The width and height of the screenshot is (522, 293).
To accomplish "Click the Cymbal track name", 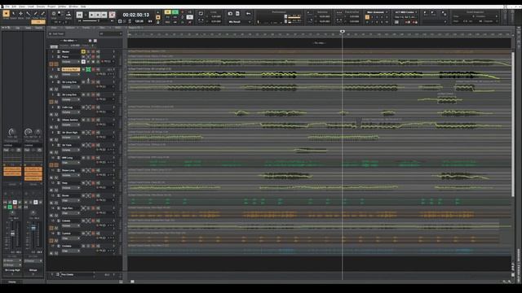I will 66,234.
